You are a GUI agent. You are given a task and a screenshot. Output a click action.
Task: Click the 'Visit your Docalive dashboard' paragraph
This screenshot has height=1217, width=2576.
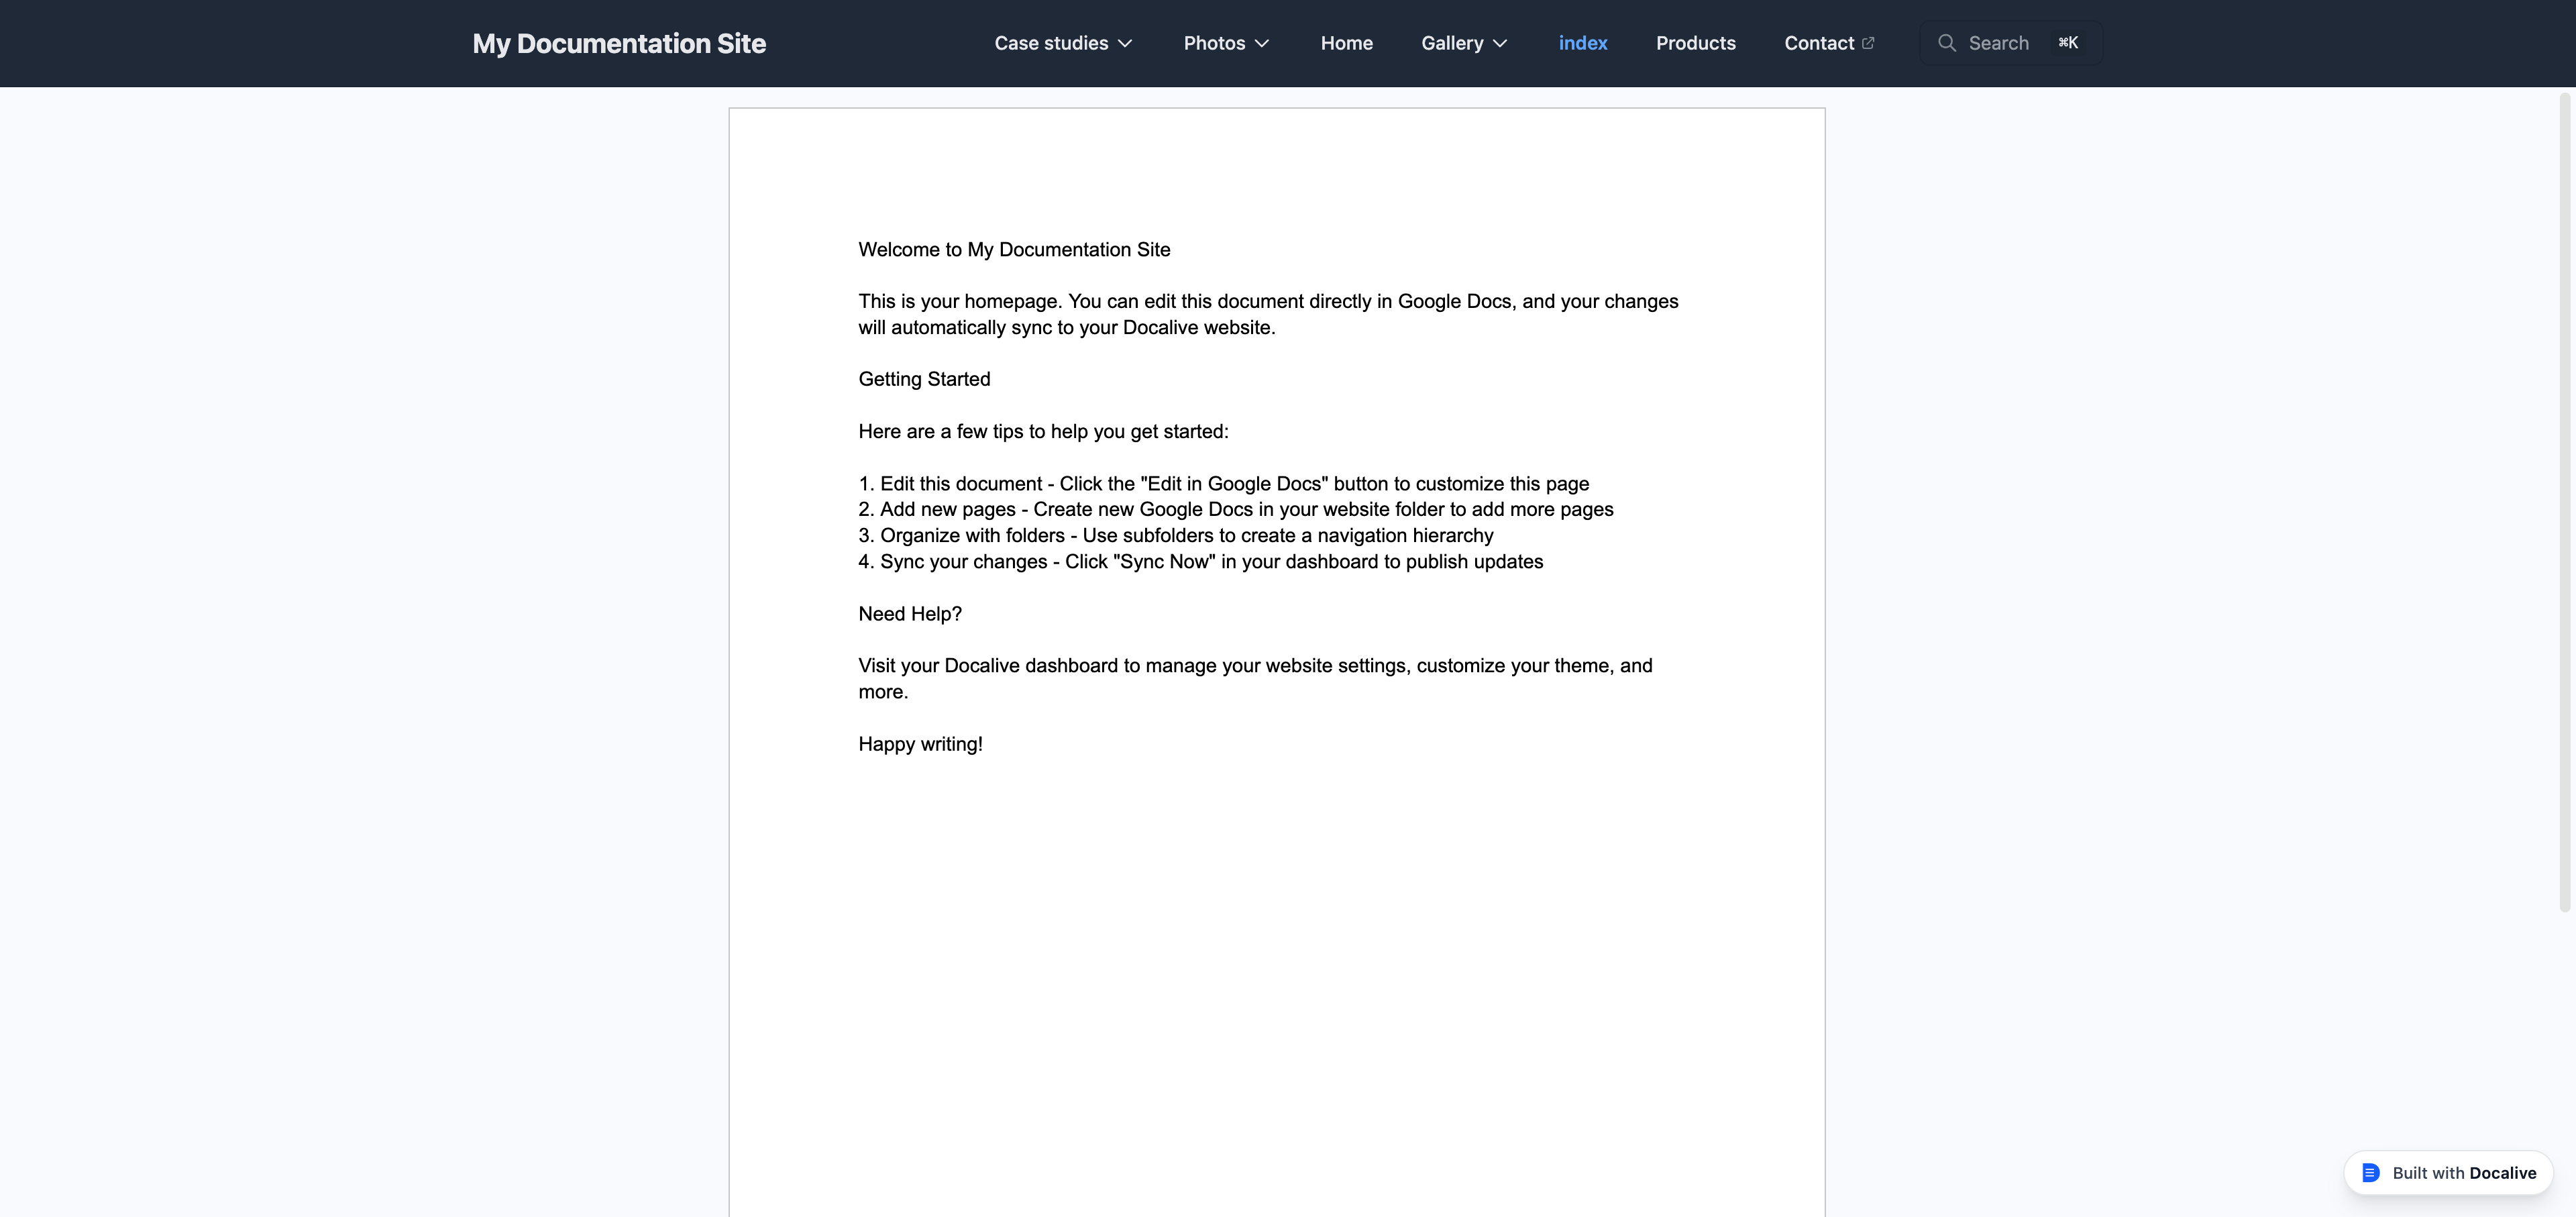(x=1255, y=678)
